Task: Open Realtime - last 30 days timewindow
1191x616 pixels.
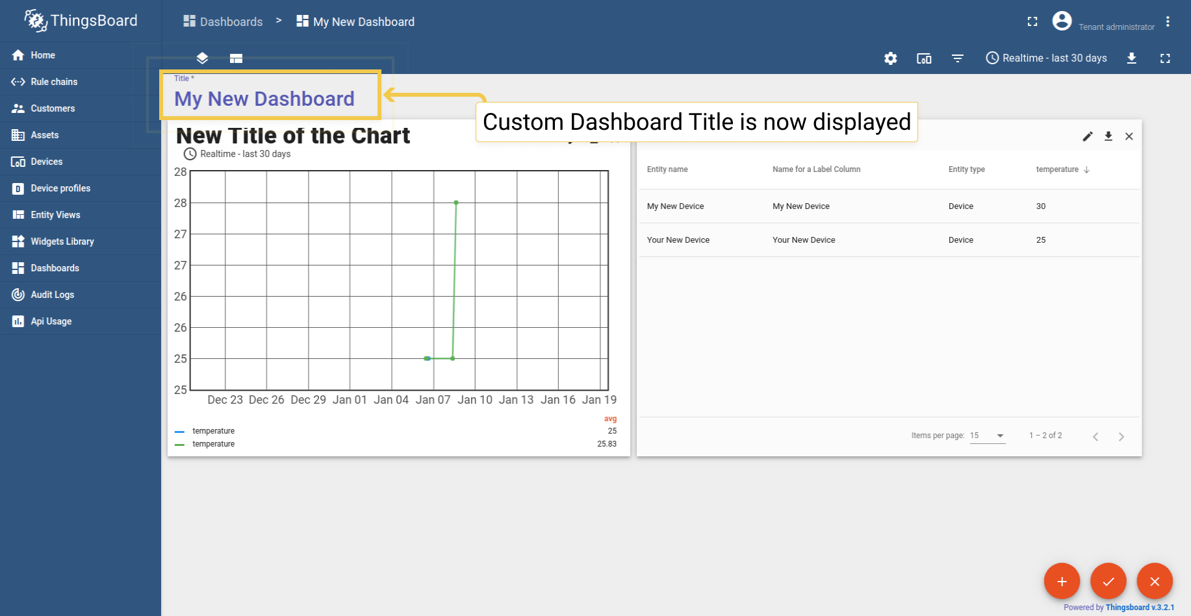Action: pos(1046,58)
